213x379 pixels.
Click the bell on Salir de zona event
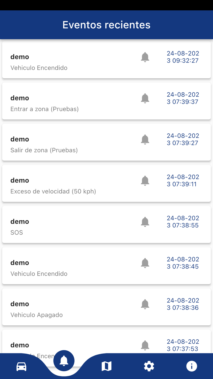(x=145, y=140)
